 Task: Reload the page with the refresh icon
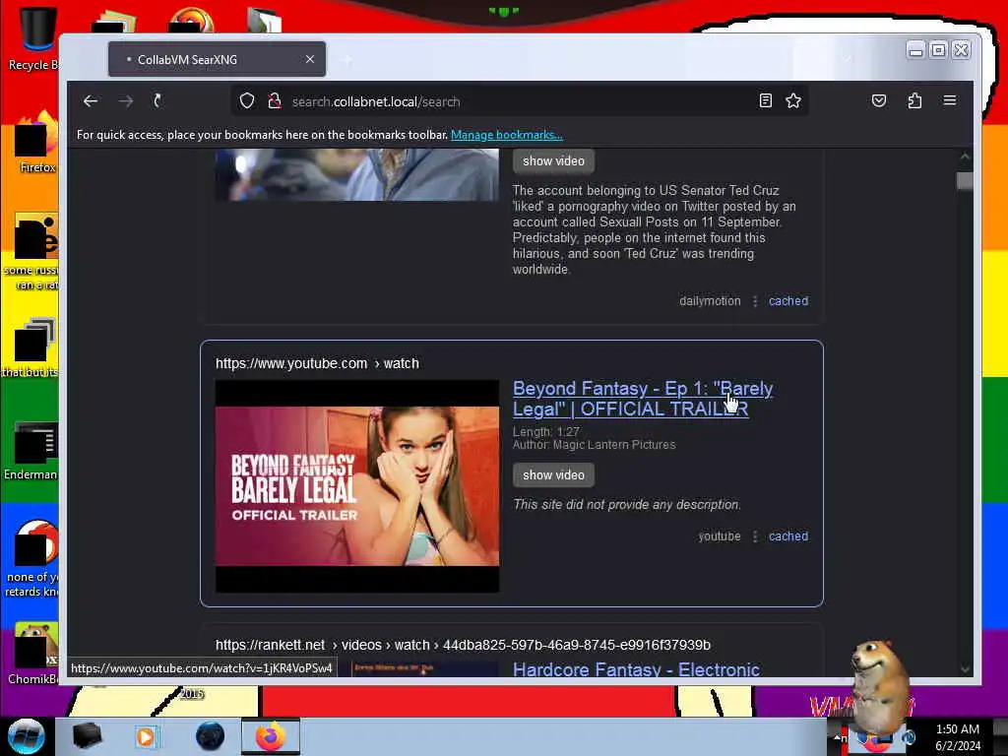(157, 100)
